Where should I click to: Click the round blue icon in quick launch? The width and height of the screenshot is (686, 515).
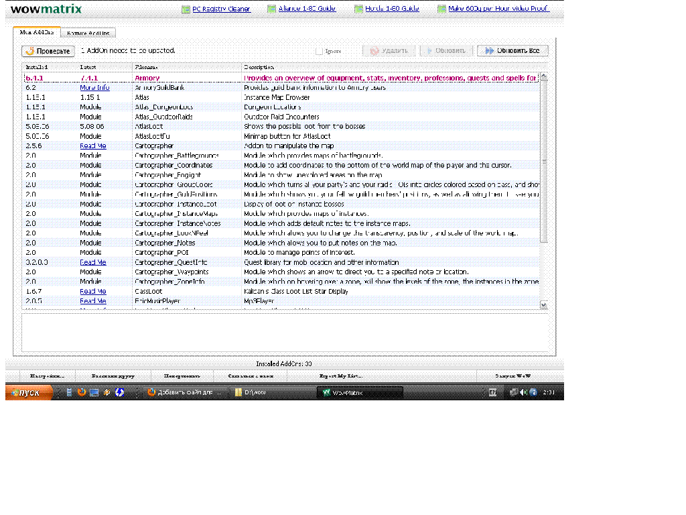coord(119,392)
